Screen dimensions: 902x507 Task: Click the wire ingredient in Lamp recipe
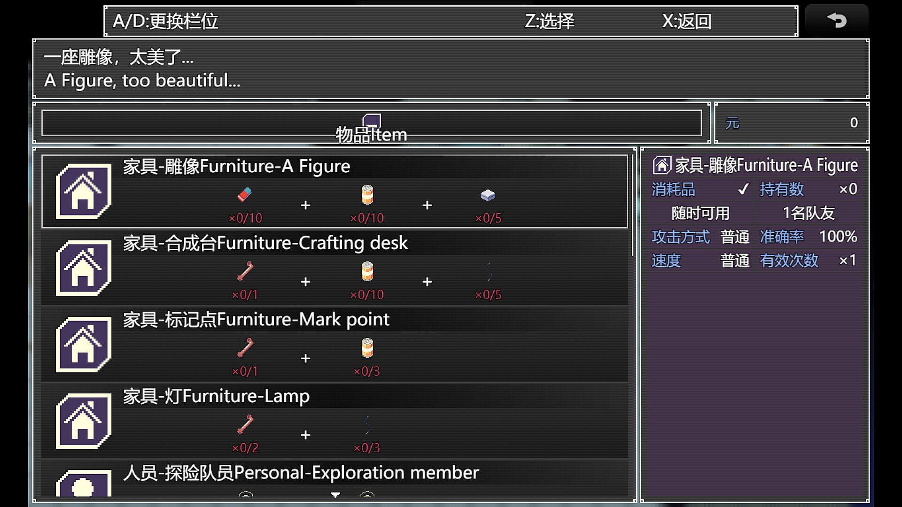(367, 424)
